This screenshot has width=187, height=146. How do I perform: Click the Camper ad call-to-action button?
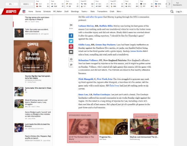click(x=33, y=68)
